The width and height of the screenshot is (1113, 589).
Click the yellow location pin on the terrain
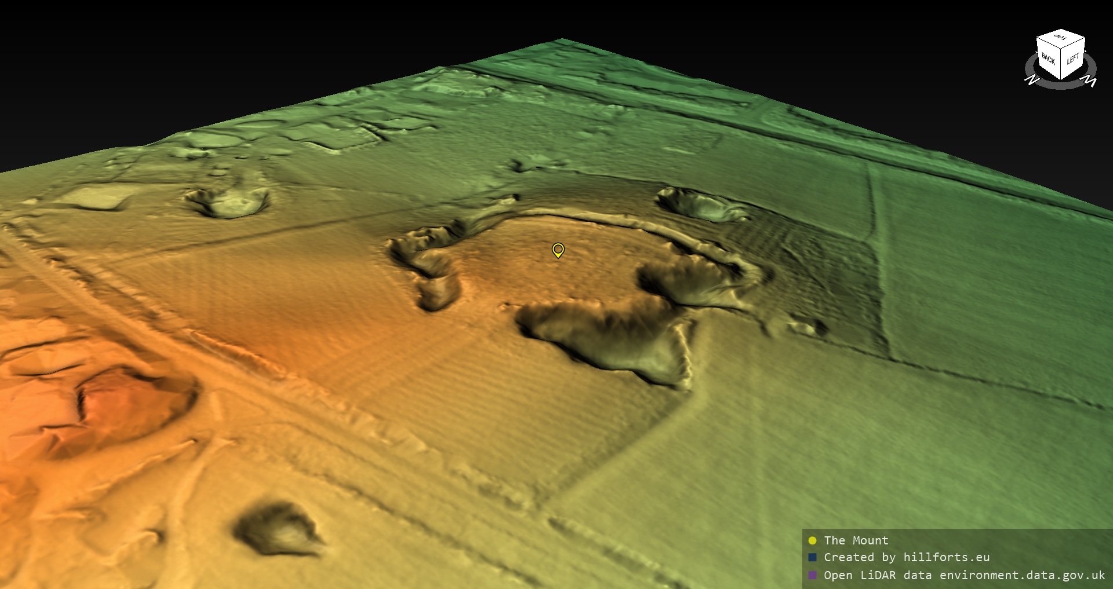point(558,250)
